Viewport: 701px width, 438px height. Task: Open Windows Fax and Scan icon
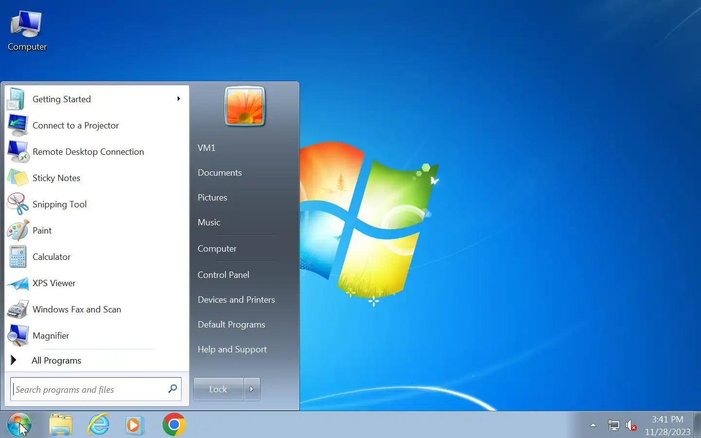tap(18, 310)
